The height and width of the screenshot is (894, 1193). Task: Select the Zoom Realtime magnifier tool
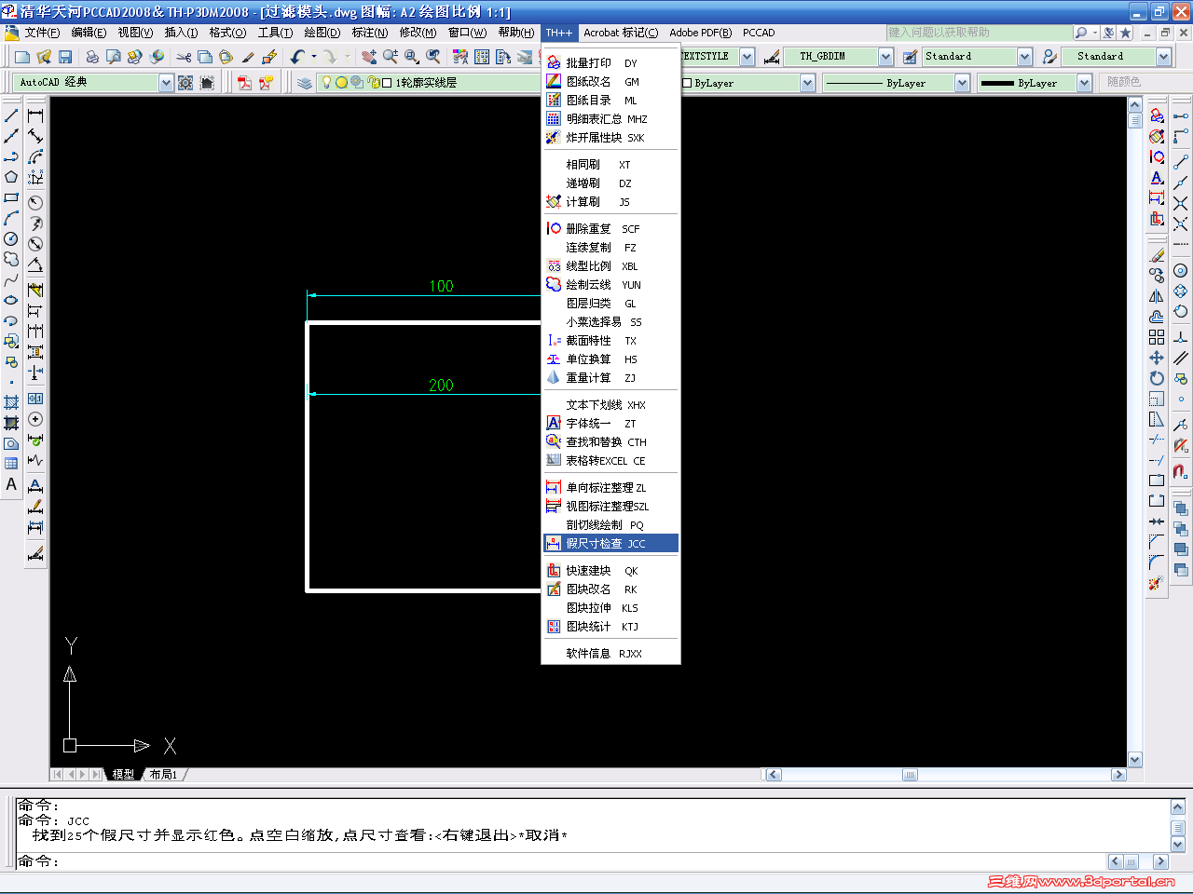coord(391,57)
